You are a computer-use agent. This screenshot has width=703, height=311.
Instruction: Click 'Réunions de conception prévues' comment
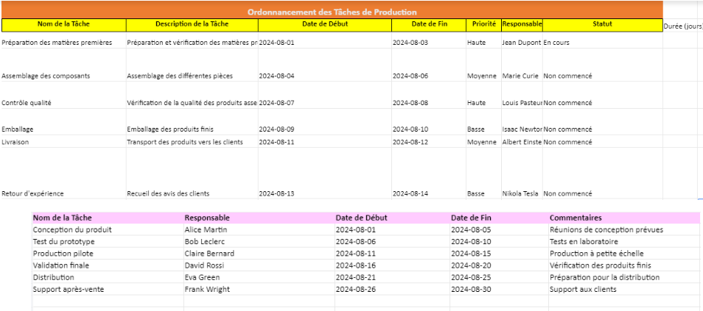624,229
